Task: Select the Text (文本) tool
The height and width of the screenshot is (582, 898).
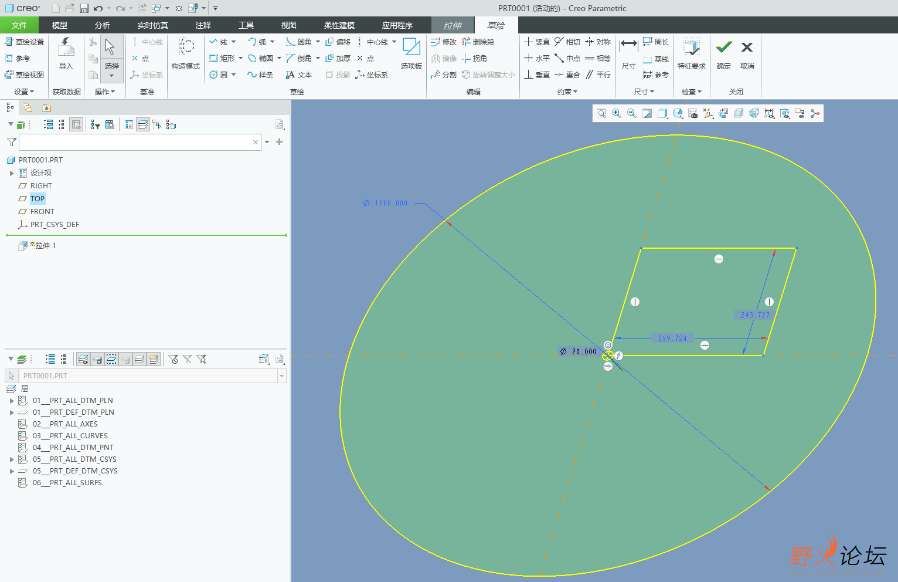Action: click(299, 75)
